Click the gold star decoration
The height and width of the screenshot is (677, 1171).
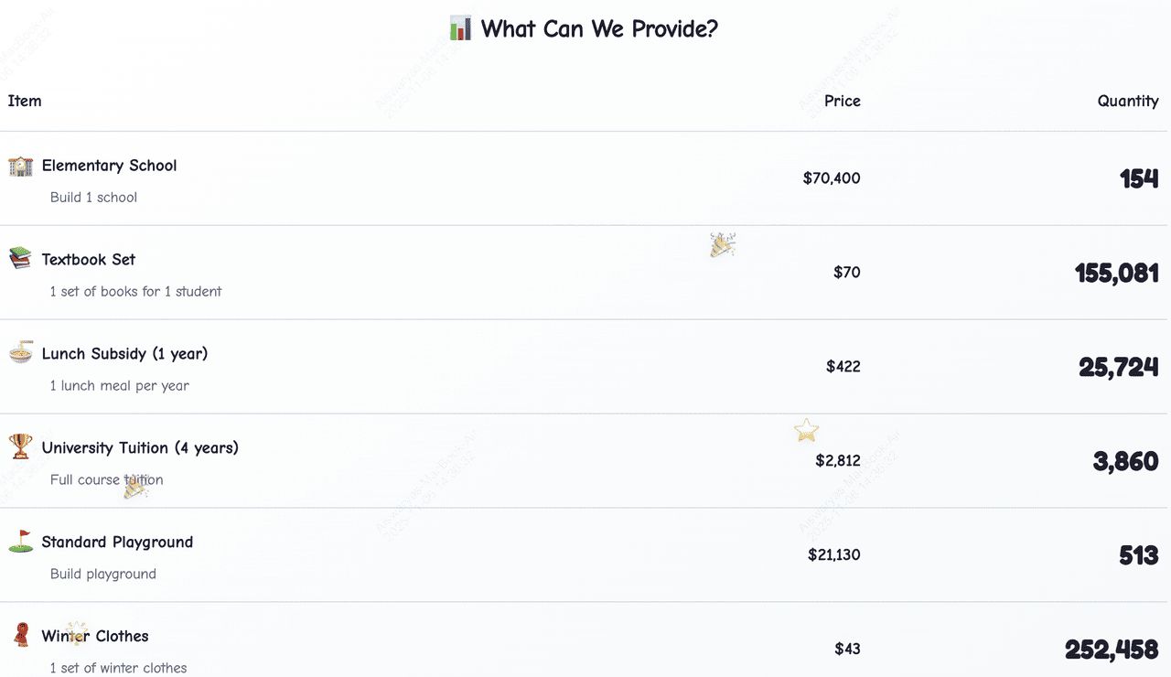[806, 430]
